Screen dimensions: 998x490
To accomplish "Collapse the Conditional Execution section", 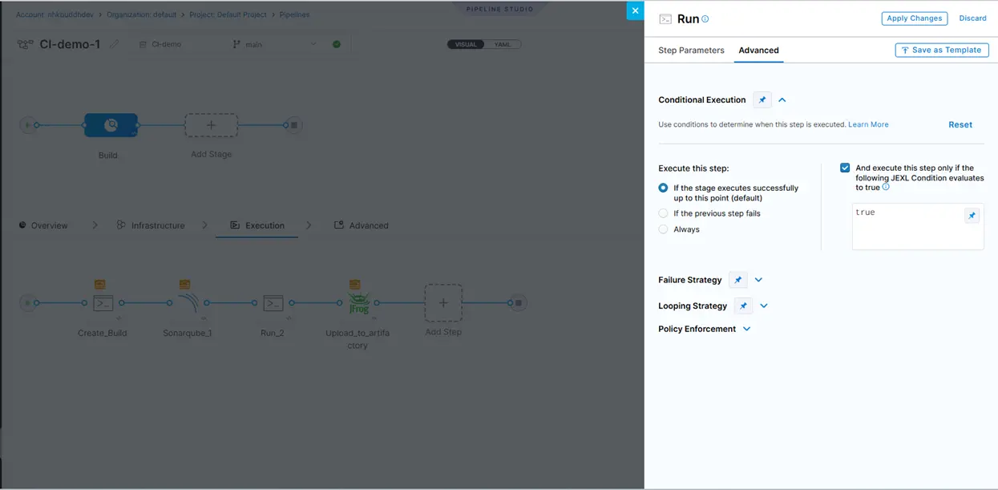I will pyautogui.click(x=782, y=100).
